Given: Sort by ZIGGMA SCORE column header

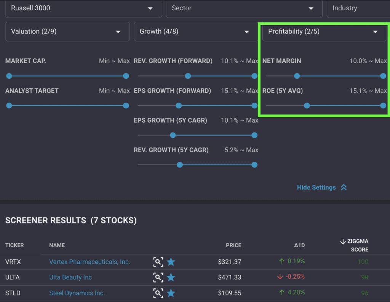Looking at the screenshot, I should coord(358,245).
